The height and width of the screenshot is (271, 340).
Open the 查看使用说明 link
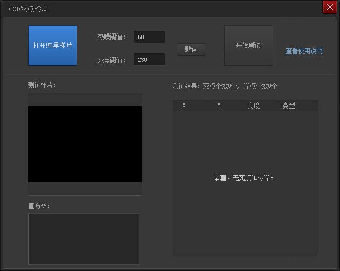point(304,51)
